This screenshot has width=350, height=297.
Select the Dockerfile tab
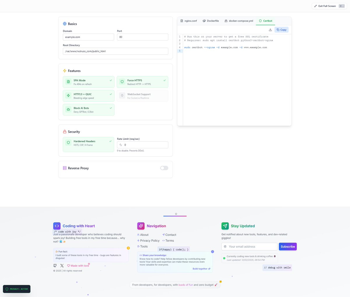(x=211, y=21)
